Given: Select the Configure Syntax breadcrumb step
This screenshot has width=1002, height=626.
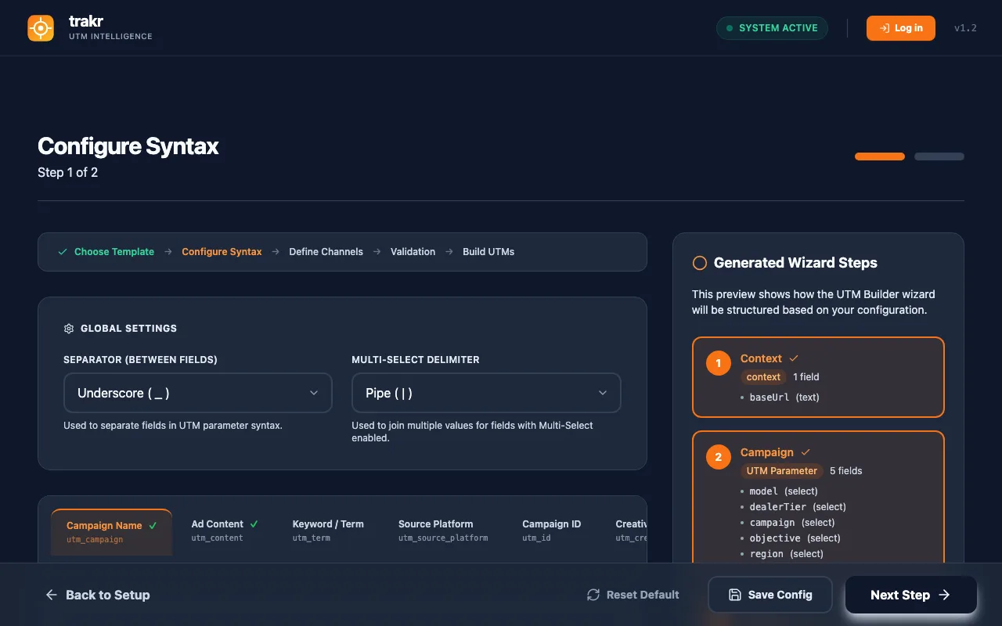Looking at the screenshot, I should pos(222,252).
